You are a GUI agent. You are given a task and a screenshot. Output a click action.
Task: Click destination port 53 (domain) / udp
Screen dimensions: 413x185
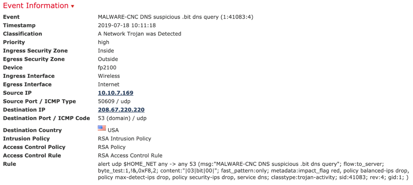(122, 119)
